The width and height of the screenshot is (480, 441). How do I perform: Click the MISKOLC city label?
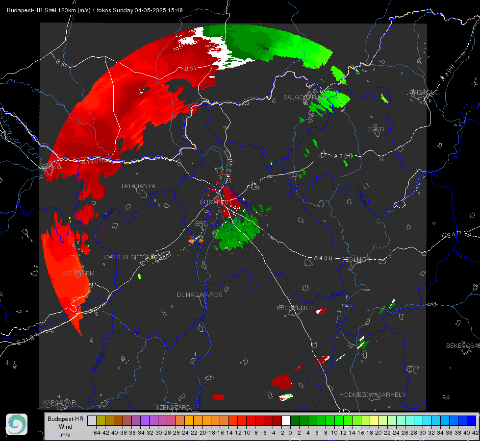pos(425,92)
